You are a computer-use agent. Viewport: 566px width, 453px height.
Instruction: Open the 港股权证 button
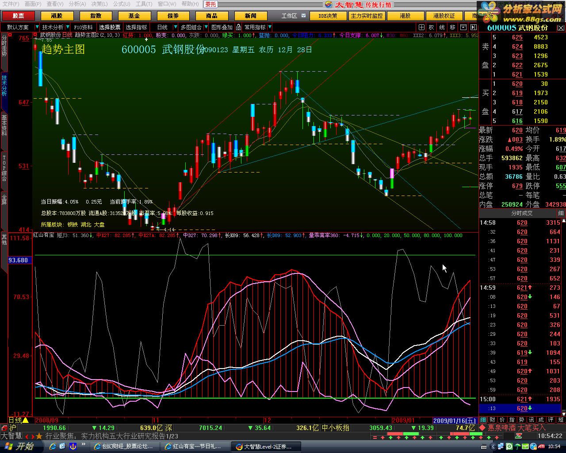tap(444, 15)
